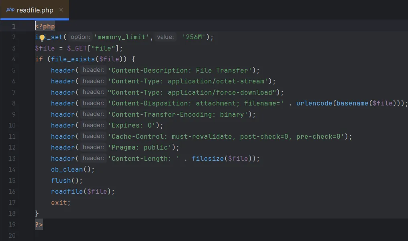
Task: Click line number 1 in the gutter
Action: (x=14, y=26)
